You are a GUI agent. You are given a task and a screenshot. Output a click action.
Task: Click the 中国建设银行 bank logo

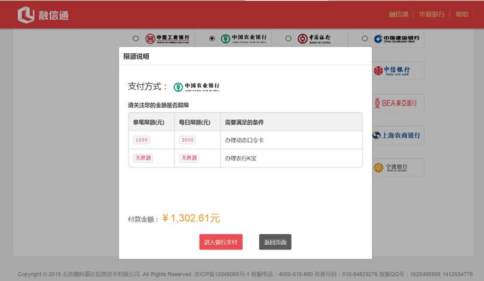pos(397,39)
